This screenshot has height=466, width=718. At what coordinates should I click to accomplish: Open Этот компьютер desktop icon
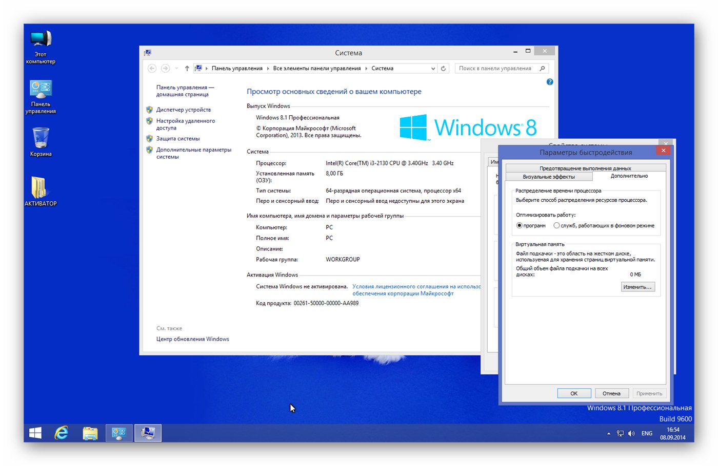click(41, 47)
